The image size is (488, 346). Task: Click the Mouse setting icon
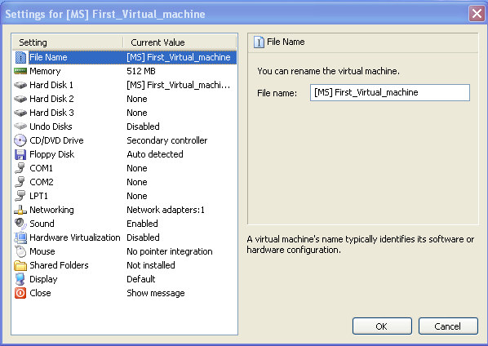click(x=20, y=251)
